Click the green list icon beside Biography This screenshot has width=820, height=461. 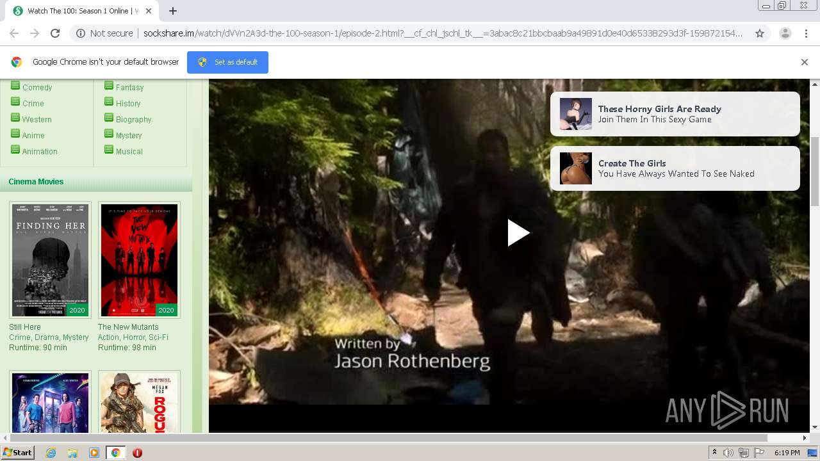coord(109,118)
